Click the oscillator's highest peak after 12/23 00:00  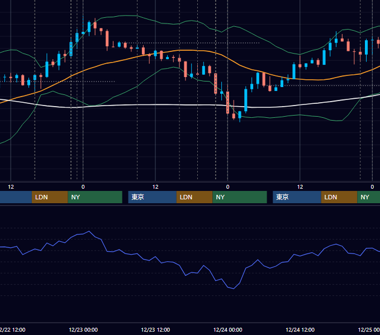89,231
